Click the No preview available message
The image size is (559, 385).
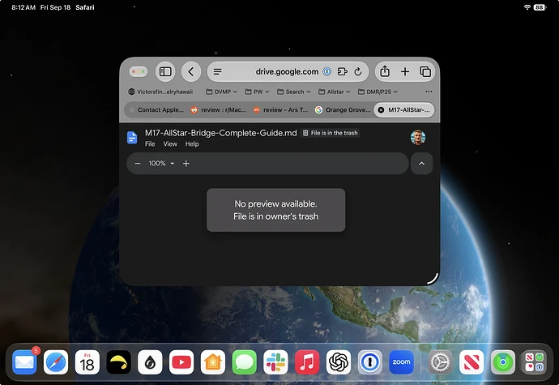coord(276,210)
